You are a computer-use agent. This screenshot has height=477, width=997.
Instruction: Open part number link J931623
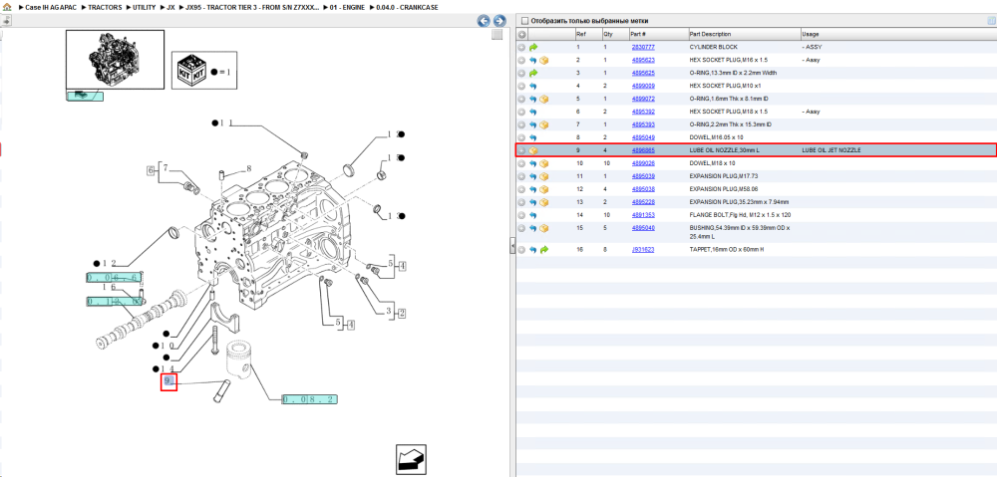643,250
